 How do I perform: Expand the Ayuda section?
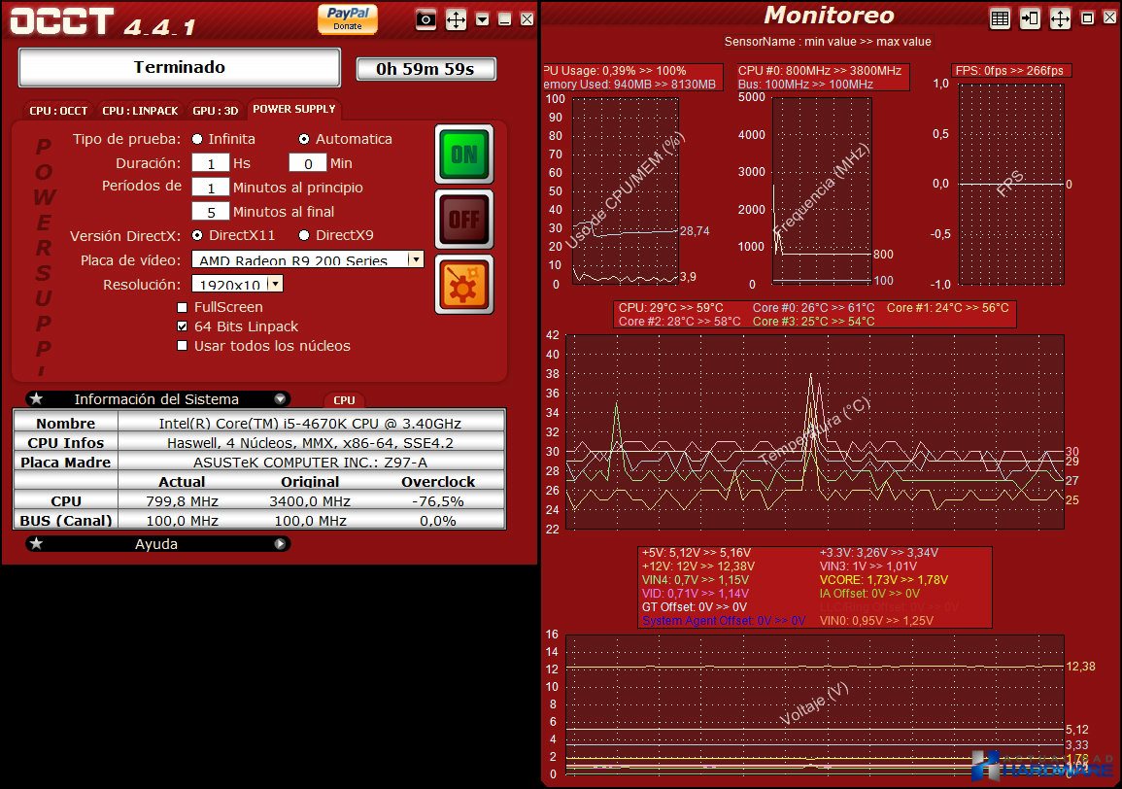280,544
